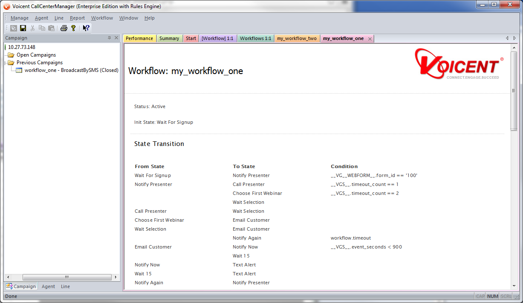Click the 'Workflow: my_workflow_one' heading
Image resolution: width=523 pixels, height=303 pixels.
pos(185,71)
